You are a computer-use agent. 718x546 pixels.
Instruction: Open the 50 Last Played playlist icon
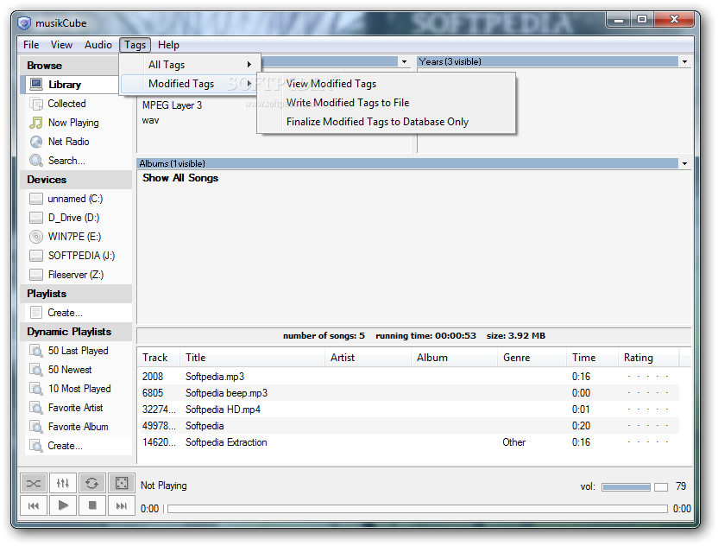tap(35, 351)
